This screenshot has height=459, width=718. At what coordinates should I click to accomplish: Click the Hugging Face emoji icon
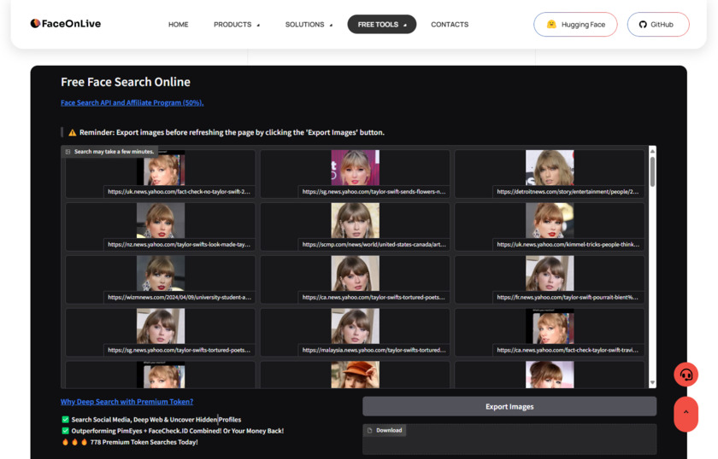click(x=551, y=25)
